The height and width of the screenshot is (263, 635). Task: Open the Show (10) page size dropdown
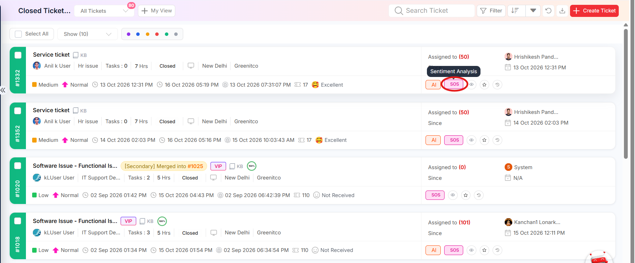pyautogui.click(x=87, y=34)
